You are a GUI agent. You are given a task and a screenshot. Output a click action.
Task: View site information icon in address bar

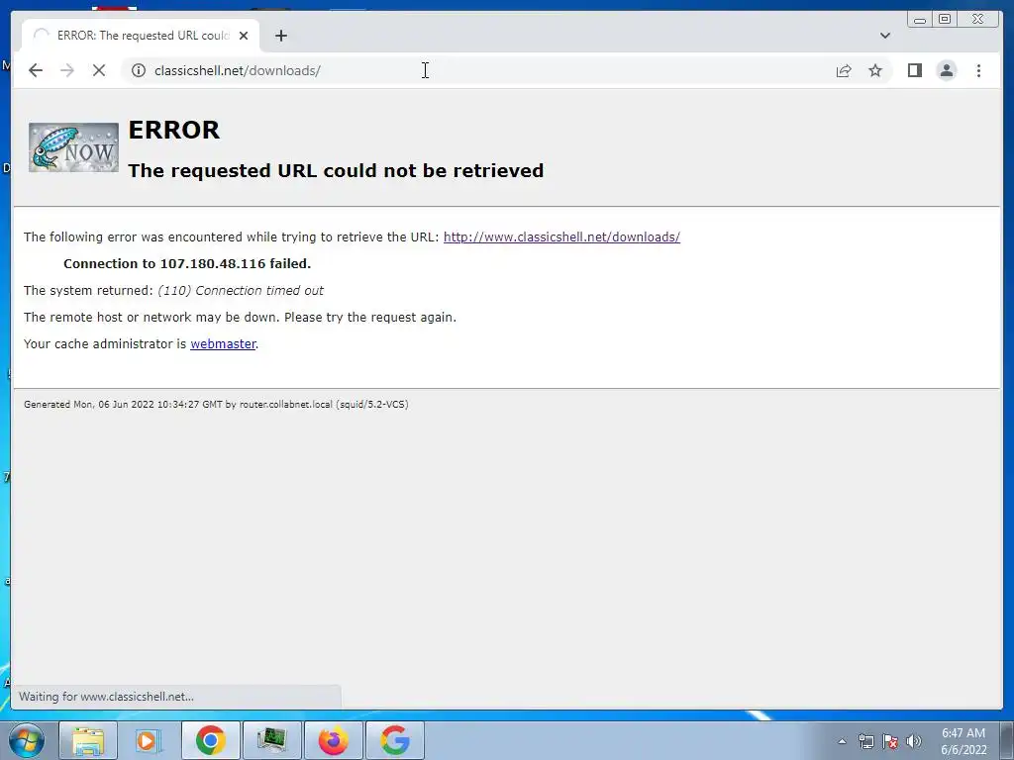coord(139,70)
